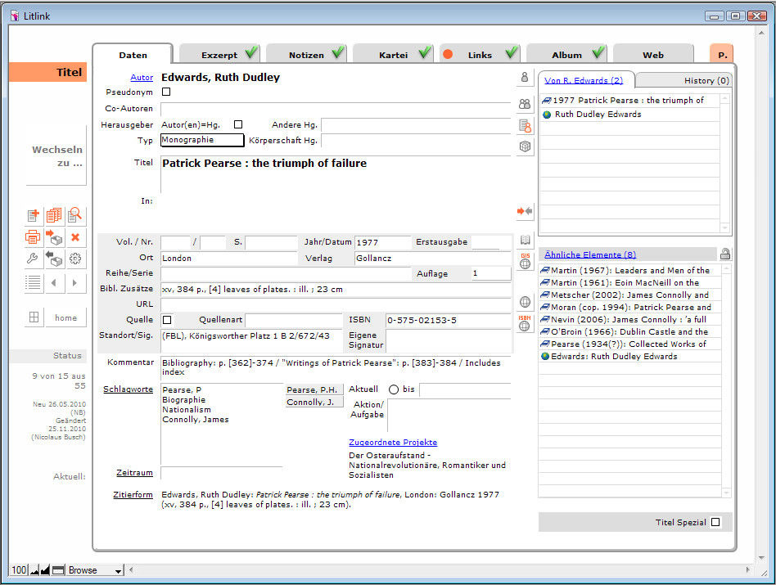This screenshot has width=776, height=585.
Task: Open the Zugeordnete Projekte link
Action: [x=393, y=442]
